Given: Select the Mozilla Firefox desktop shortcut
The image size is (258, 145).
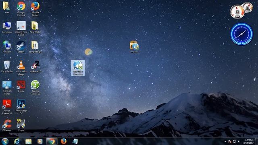Looking at the screenshot, I should point(35,9).
